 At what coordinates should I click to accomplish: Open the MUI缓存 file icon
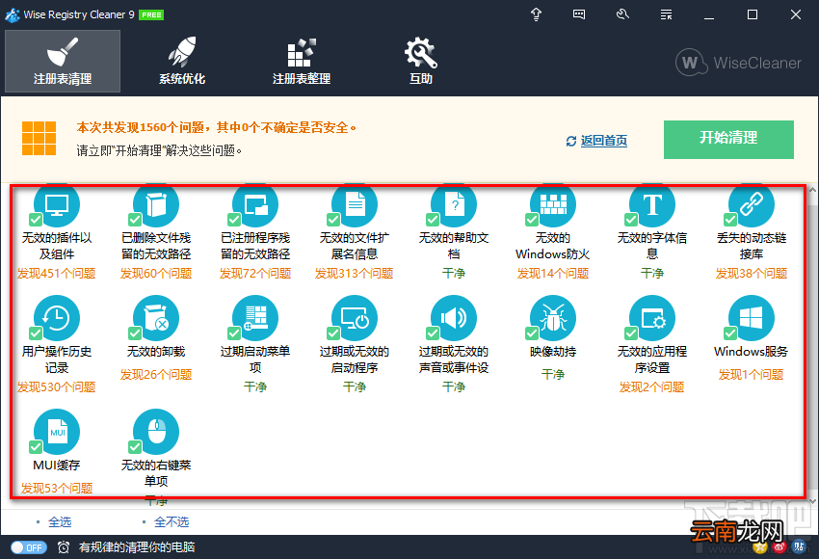click(x=57, y=432)
